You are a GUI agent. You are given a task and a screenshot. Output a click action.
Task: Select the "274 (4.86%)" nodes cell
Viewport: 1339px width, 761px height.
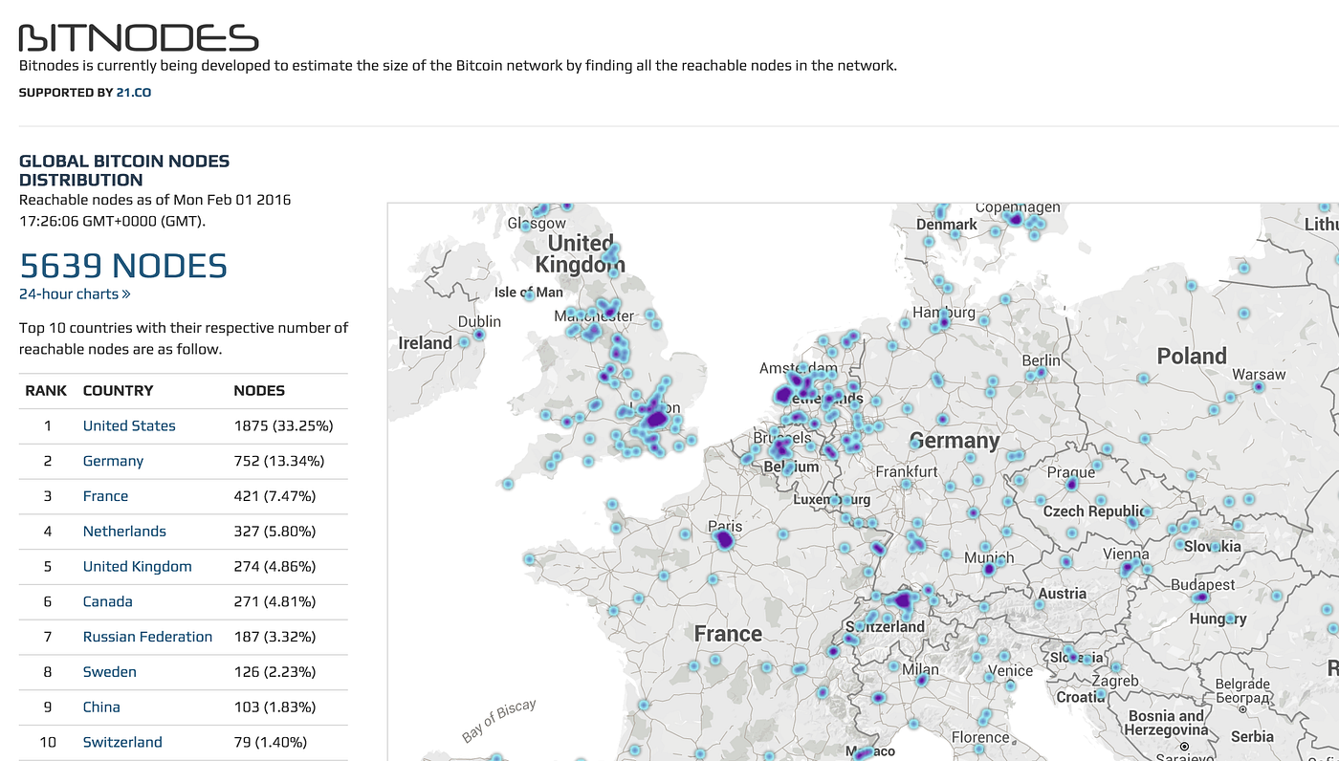(x=275, y=566)
